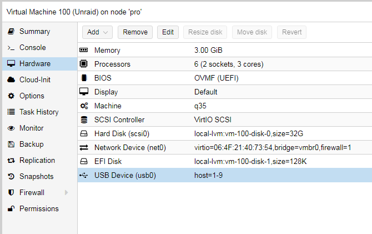This screenshot has width=372, height=234.
Task: Expand the Firewall submenu arrow
Action: [67, 192]
